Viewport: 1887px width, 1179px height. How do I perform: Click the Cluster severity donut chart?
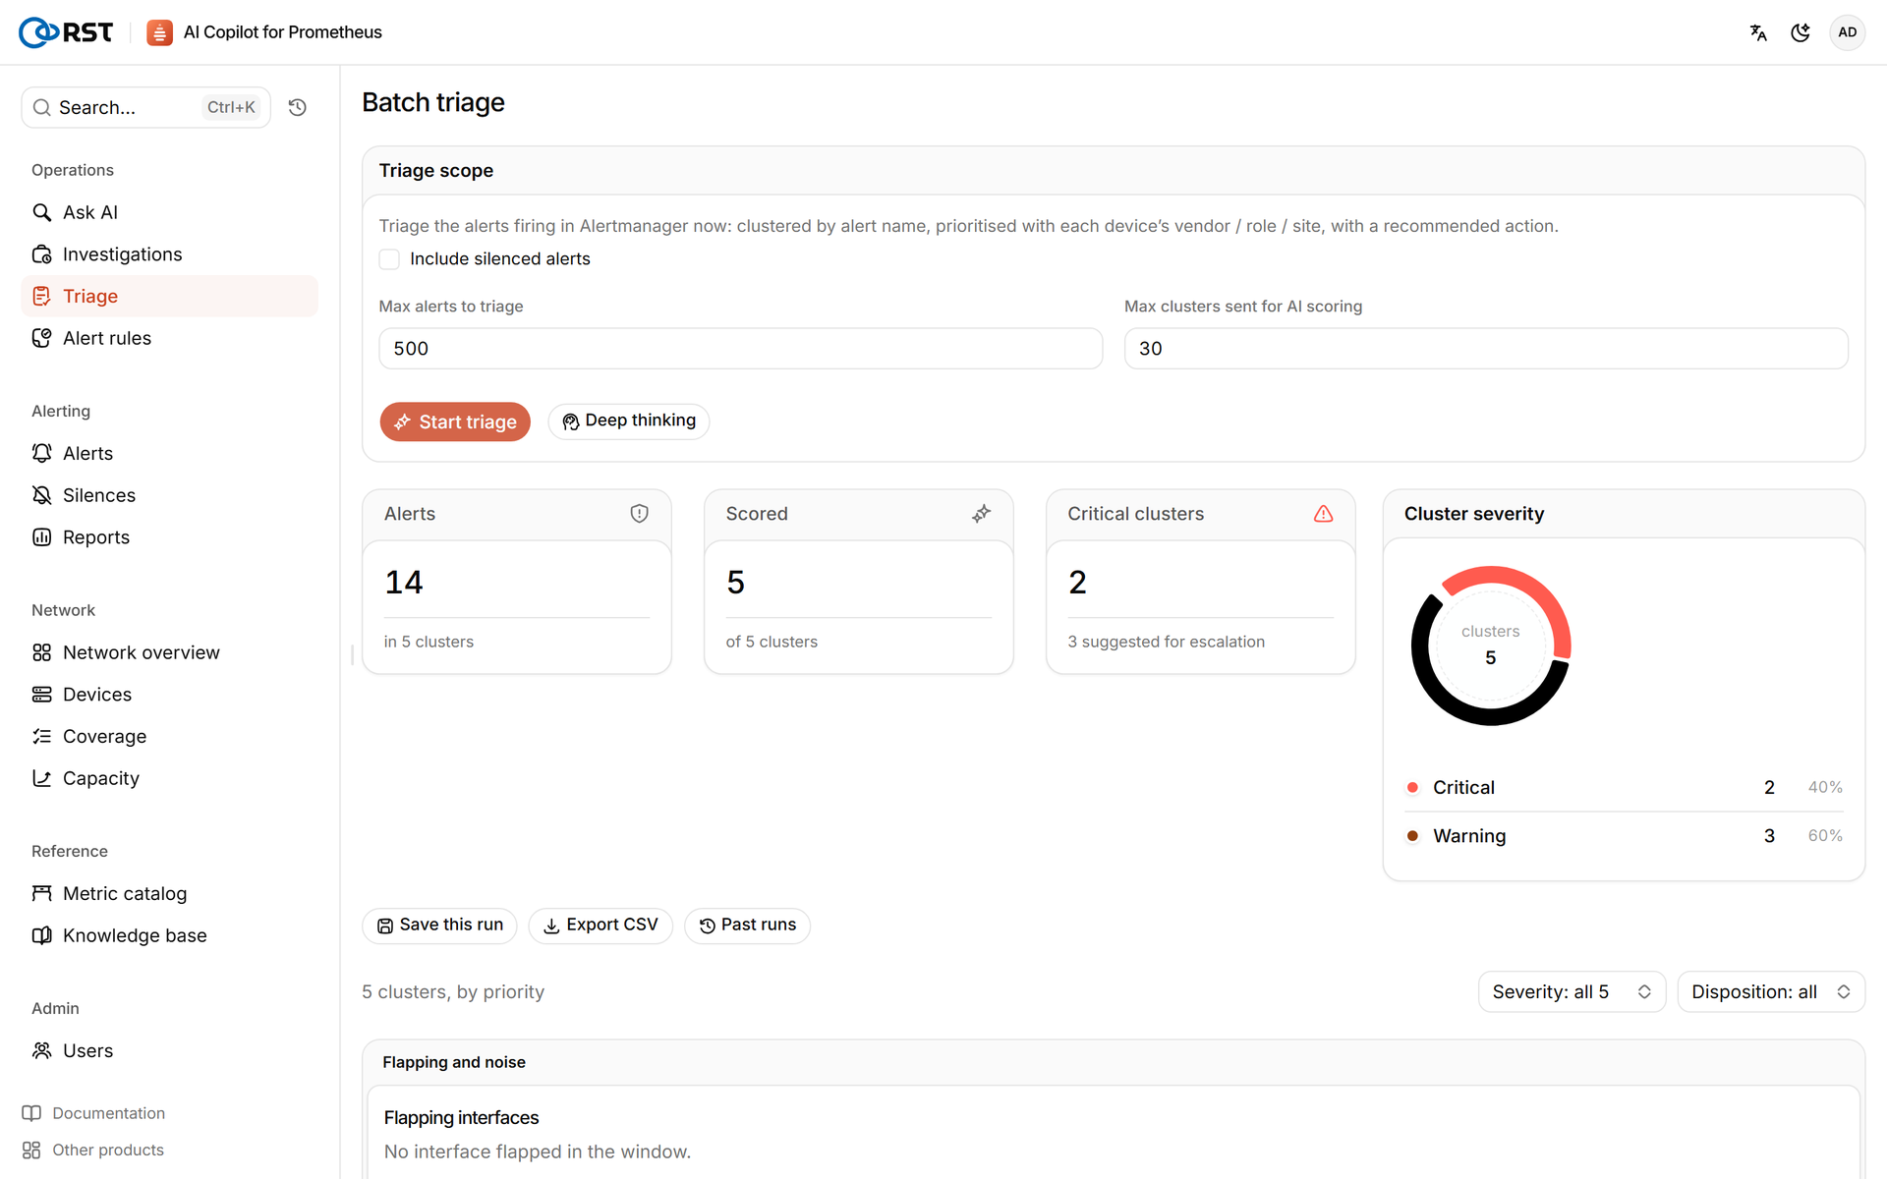(x=1491, y=646)
